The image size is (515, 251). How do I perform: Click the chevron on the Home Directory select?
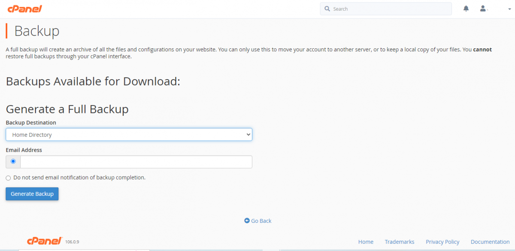[248, 135]
